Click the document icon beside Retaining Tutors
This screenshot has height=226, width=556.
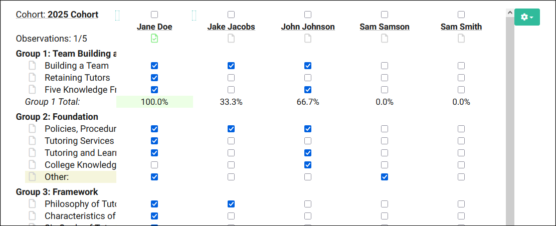[x=33, y=78]
